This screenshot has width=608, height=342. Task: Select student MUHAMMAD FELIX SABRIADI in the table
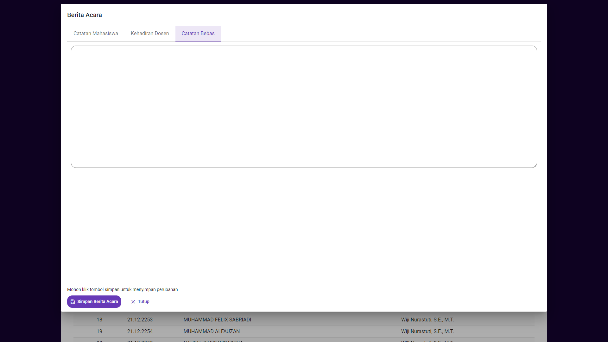pos(217,320)
